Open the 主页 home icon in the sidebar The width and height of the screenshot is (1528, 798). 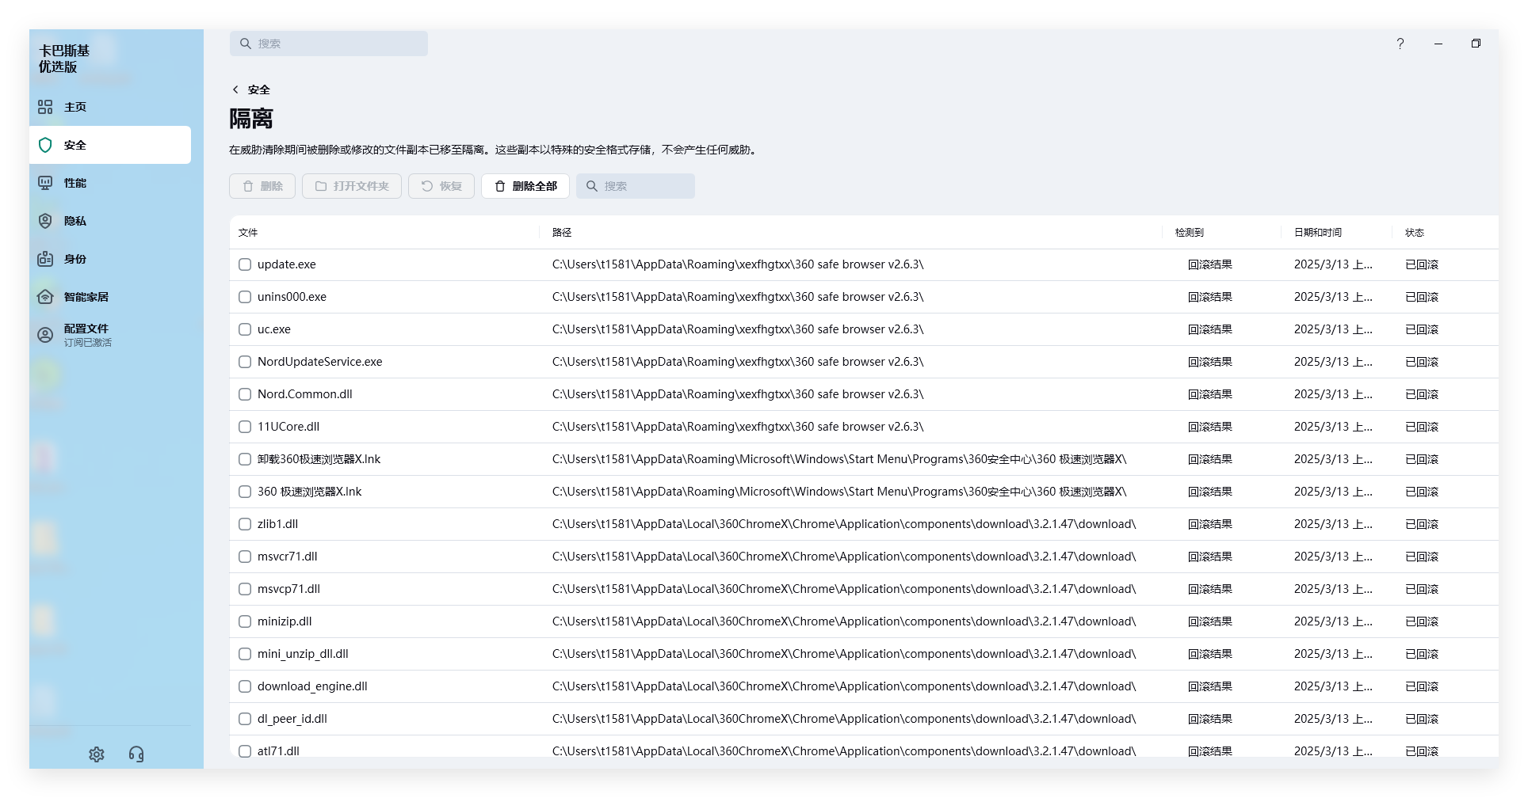coord(45,107)
